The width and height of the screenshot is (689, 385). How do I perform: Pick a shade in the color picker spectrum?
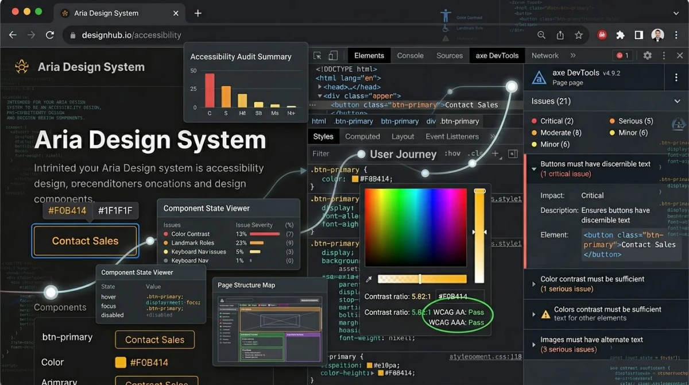click(416, 229)
